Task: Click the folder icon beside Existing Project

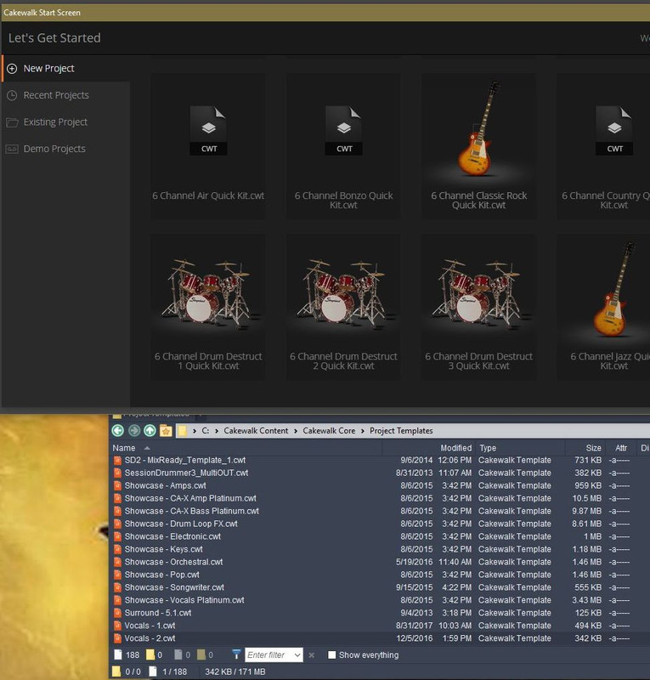Action: coord(12,122)
